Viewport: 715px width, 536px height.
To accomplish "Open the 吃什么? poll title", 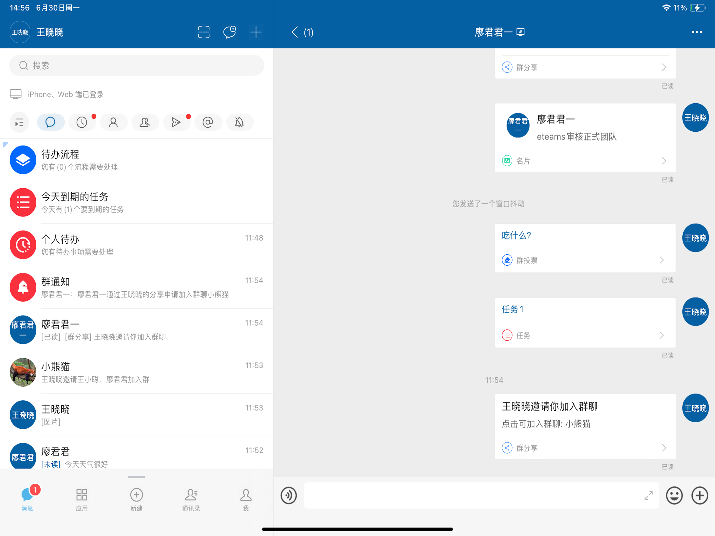I will [x=516, y=235].
